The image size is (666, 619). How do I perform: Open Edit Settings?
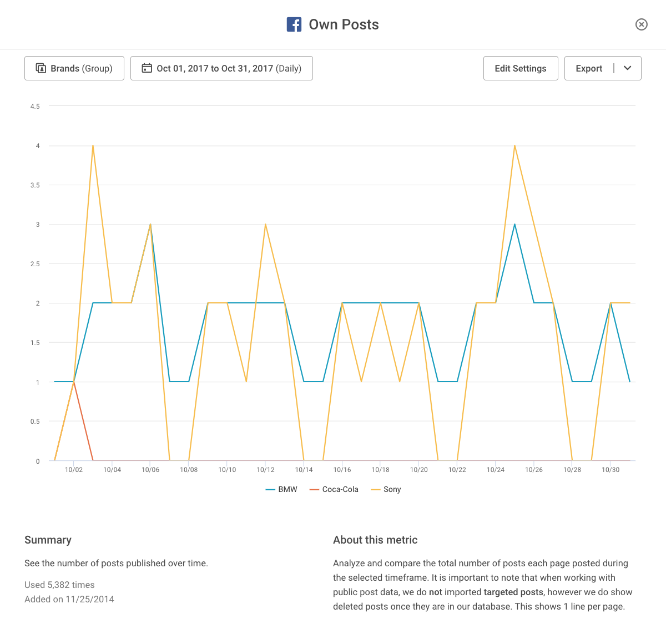tap(521, 68)
